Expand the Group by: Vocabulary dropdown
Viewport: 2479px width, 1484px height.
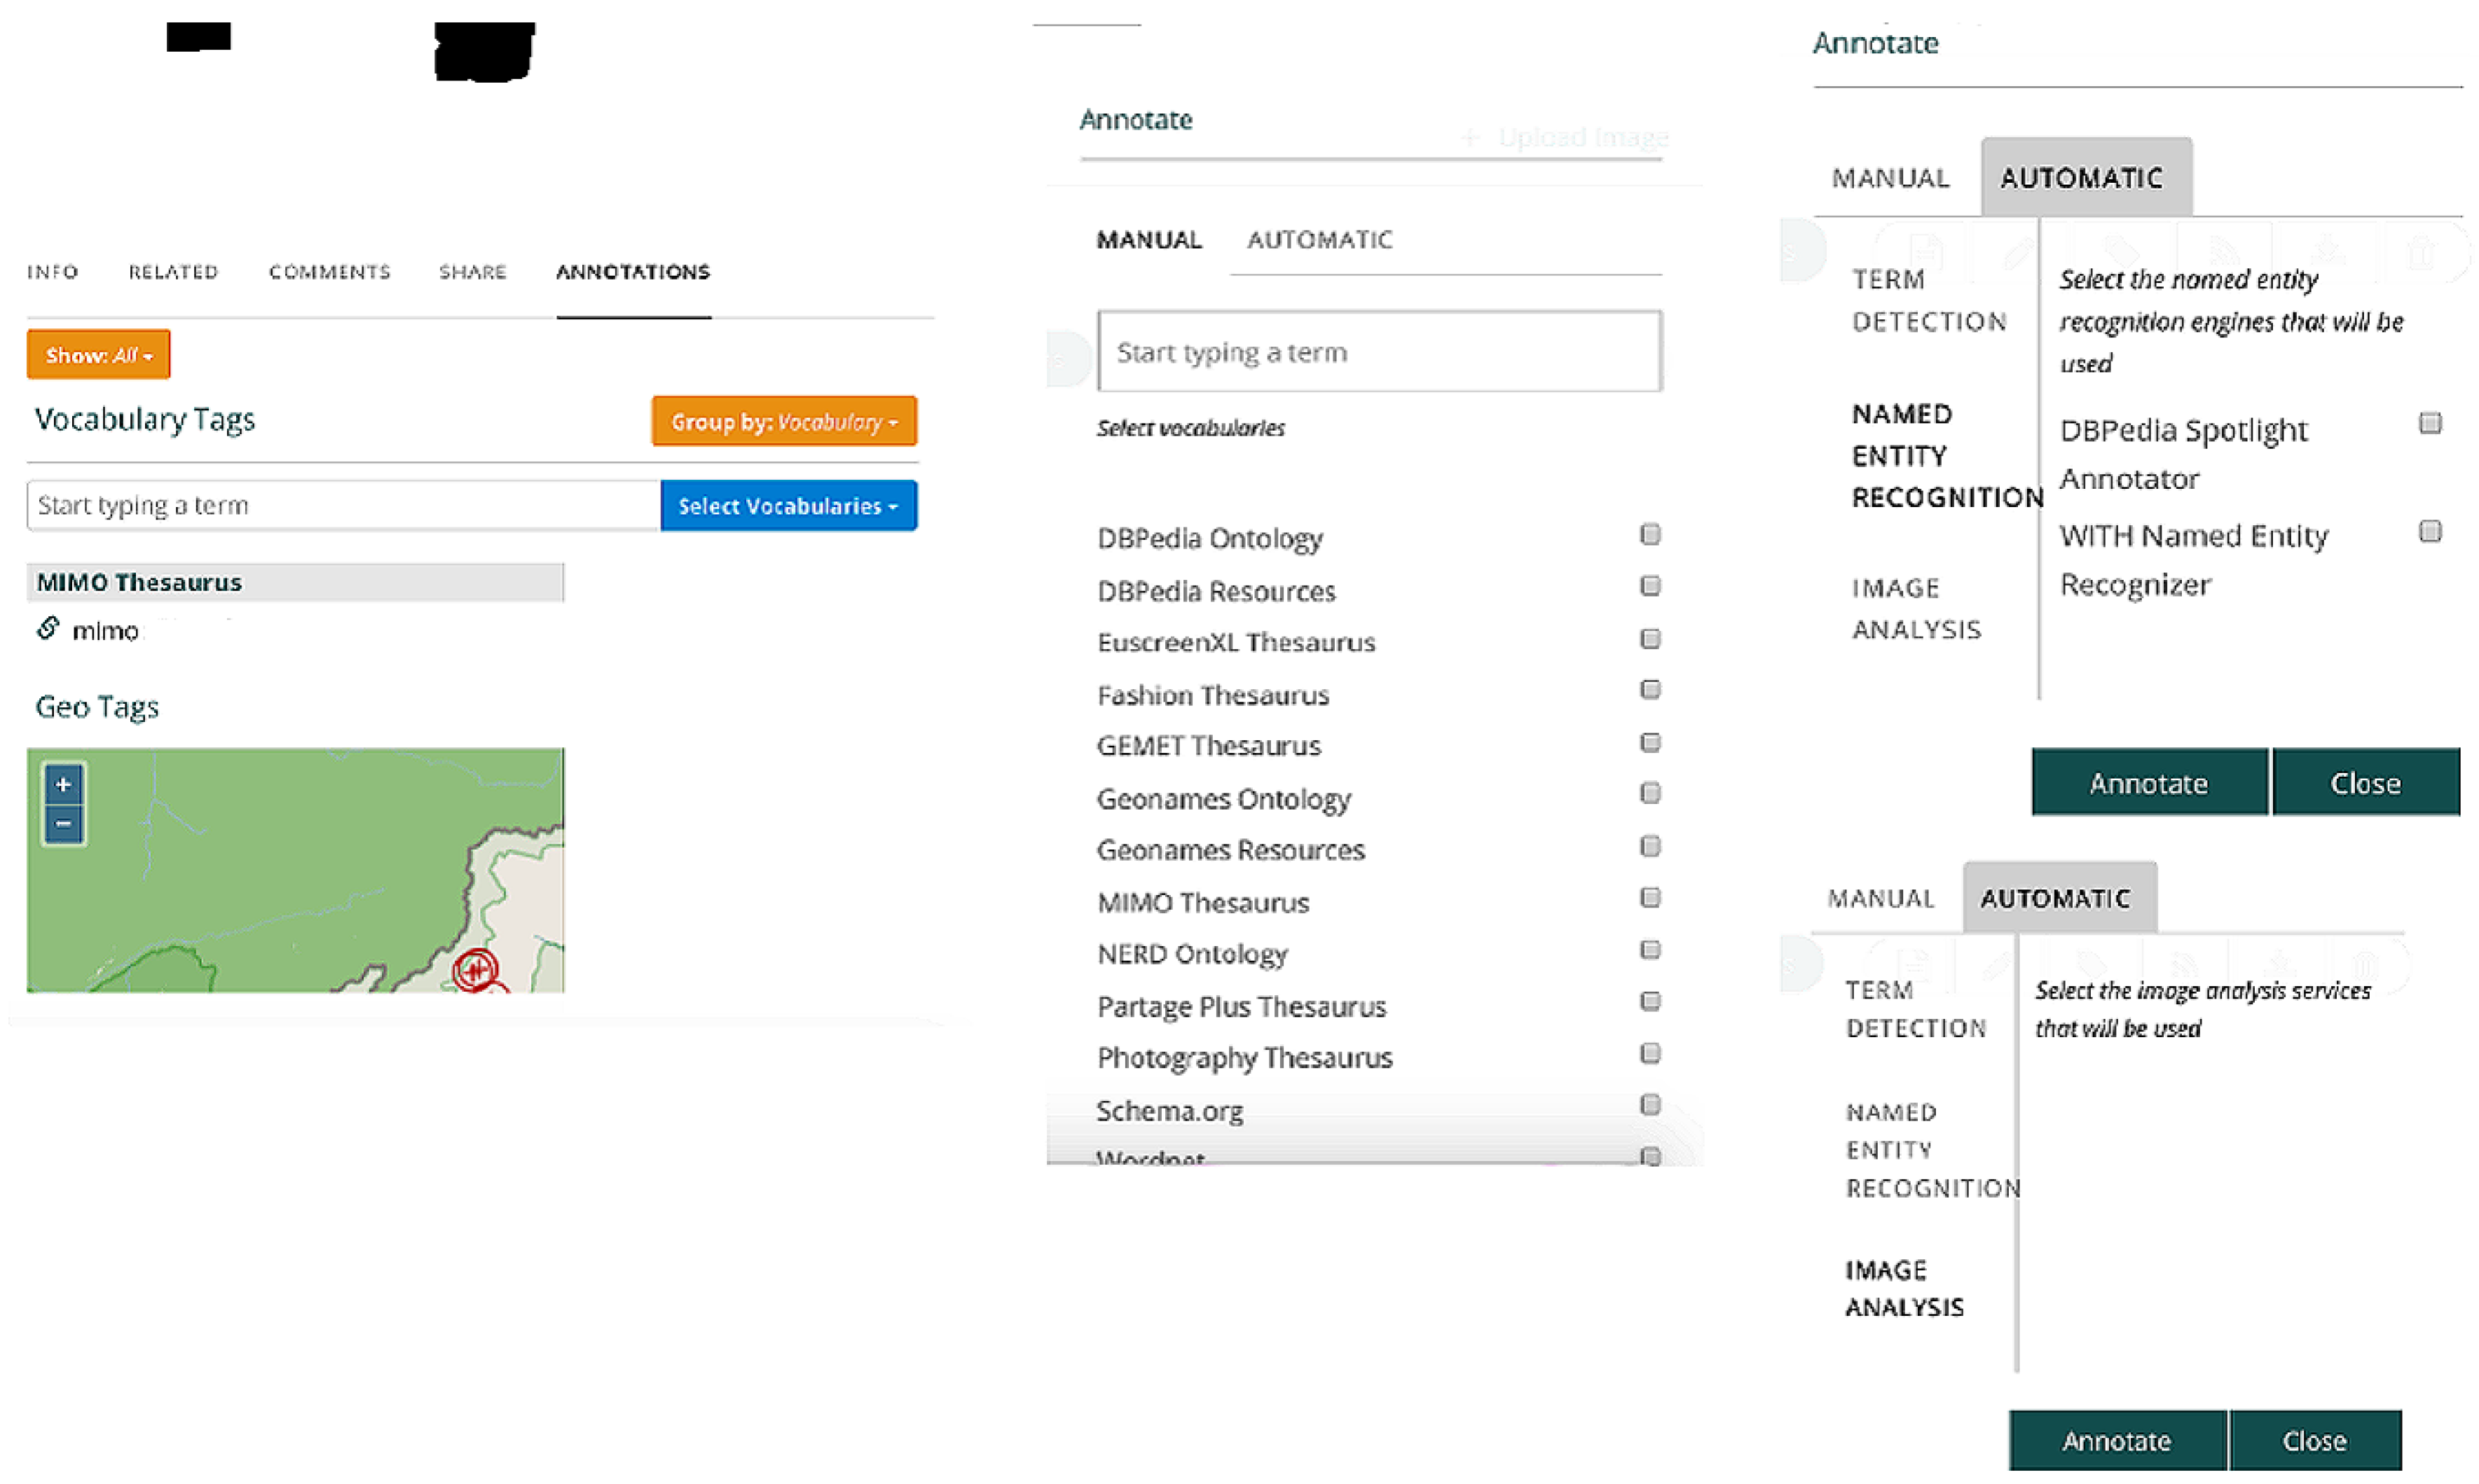tap(783, 422)
